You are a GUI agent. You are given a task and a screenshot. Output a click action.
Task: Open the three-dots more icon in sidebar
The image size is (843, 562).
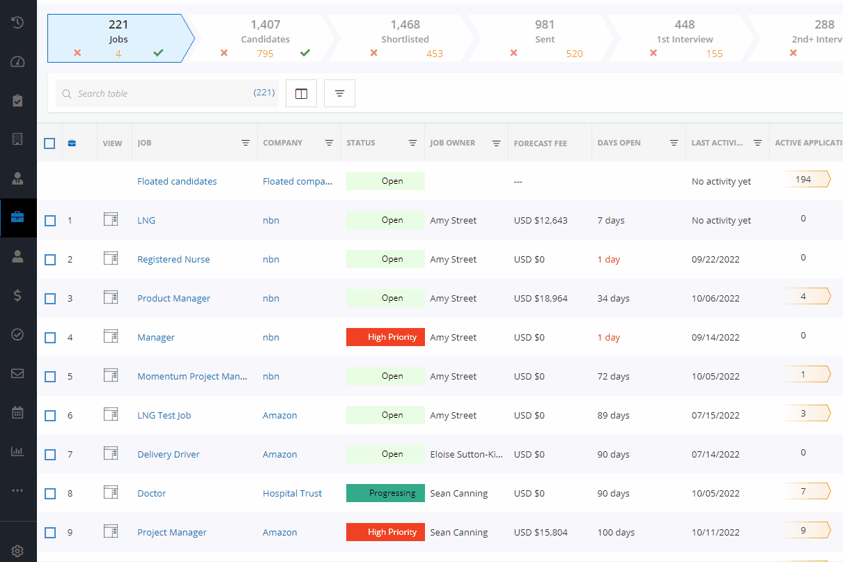(x=18, y=490)
